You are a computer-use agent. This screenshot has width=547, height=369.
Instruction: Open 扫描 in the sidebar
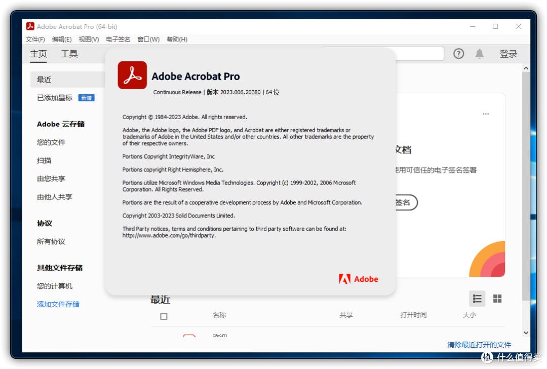coord(44,161)
